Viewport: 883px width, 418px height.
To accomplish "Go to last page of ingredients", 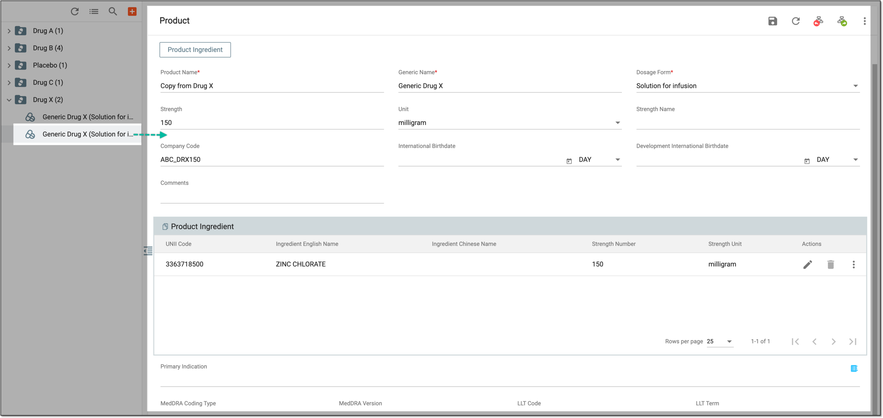I will (853, 341).
